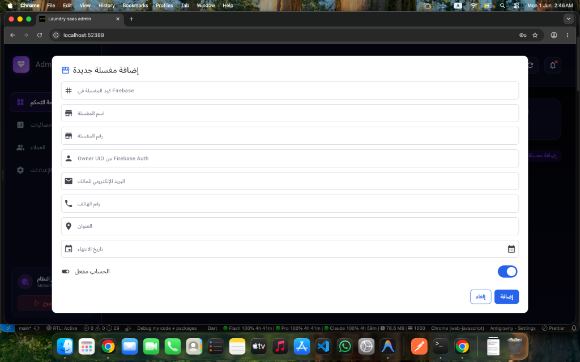Viewport: 580px width, 362px height.
Task: Open Postman from the dock
Action: click(420, 347)
